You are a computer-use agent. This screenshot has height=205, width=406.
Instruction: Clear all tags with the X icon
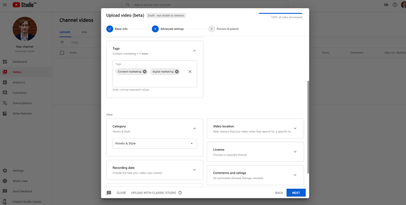(x=190, y=71)
